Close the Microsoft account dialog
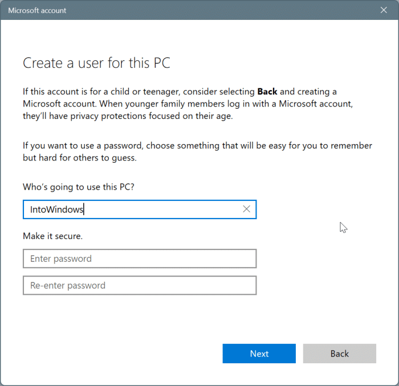399x386 pixels. (x=384, y=10)
